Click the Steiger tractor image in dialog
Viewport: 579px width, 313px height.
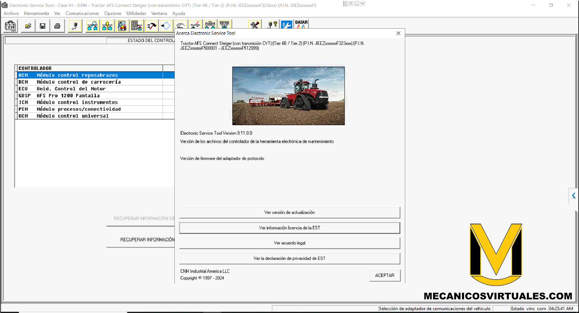click(x=288, y=96)
